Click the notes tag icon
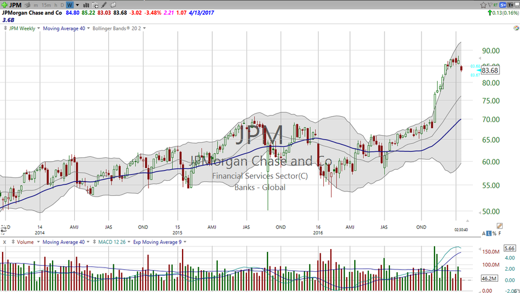The width and height of the screenshot is (520, 293). pyautogui.click(x=113, y=5)
